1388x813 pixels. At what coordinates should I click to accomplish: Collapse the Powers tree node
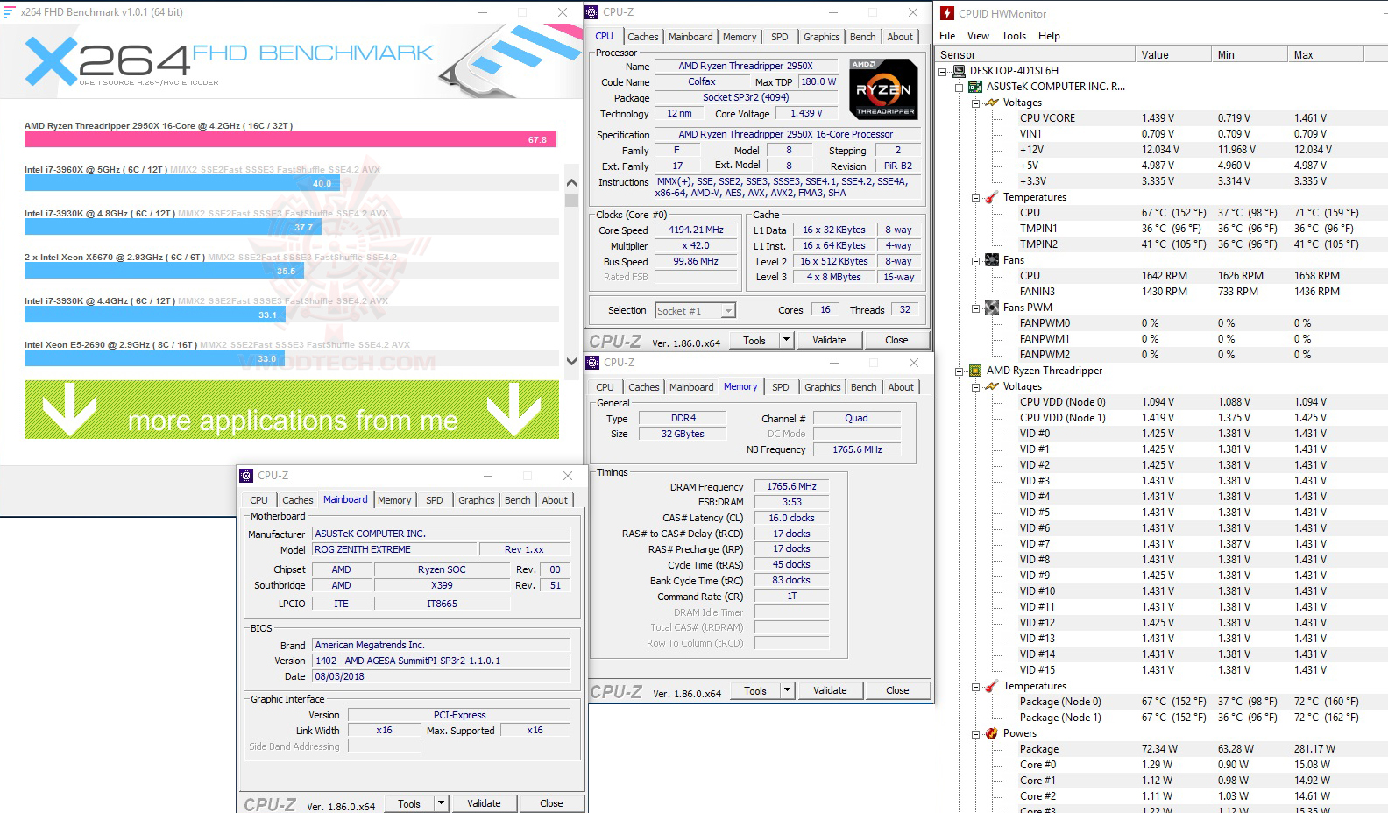(x=976, y=733)
